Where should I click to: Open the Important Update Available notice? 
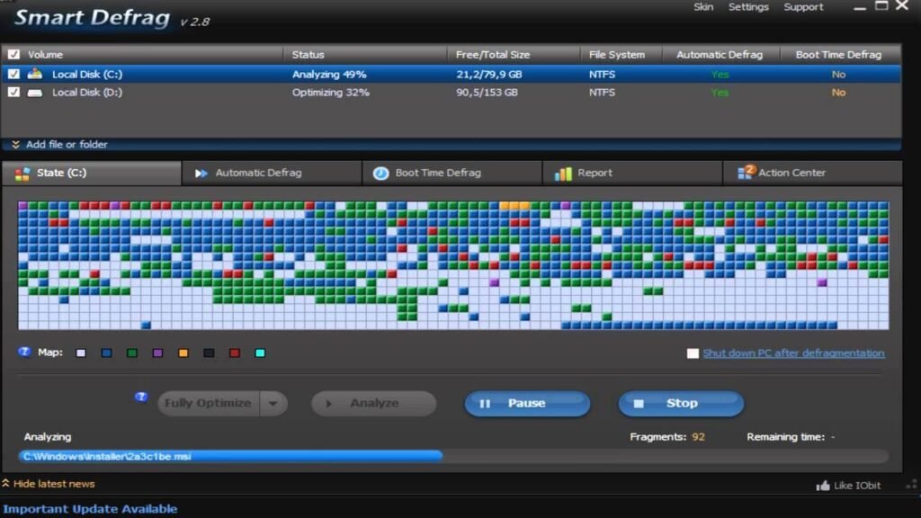coord(90,509)
